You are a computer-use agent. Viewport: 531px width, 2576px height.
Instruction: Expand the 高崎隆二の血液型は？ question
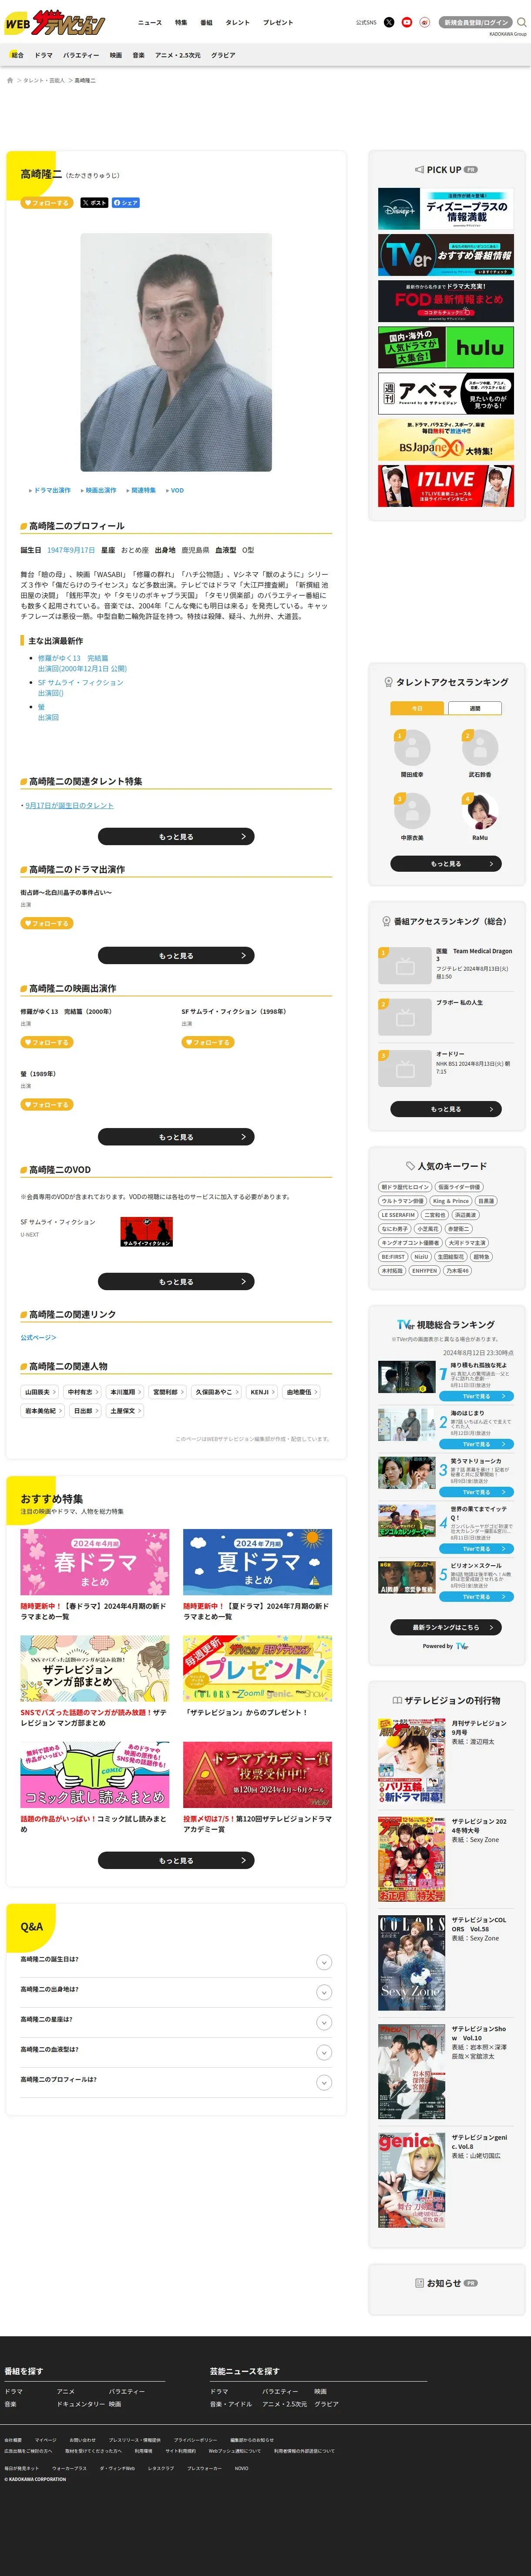(176, 2052)
